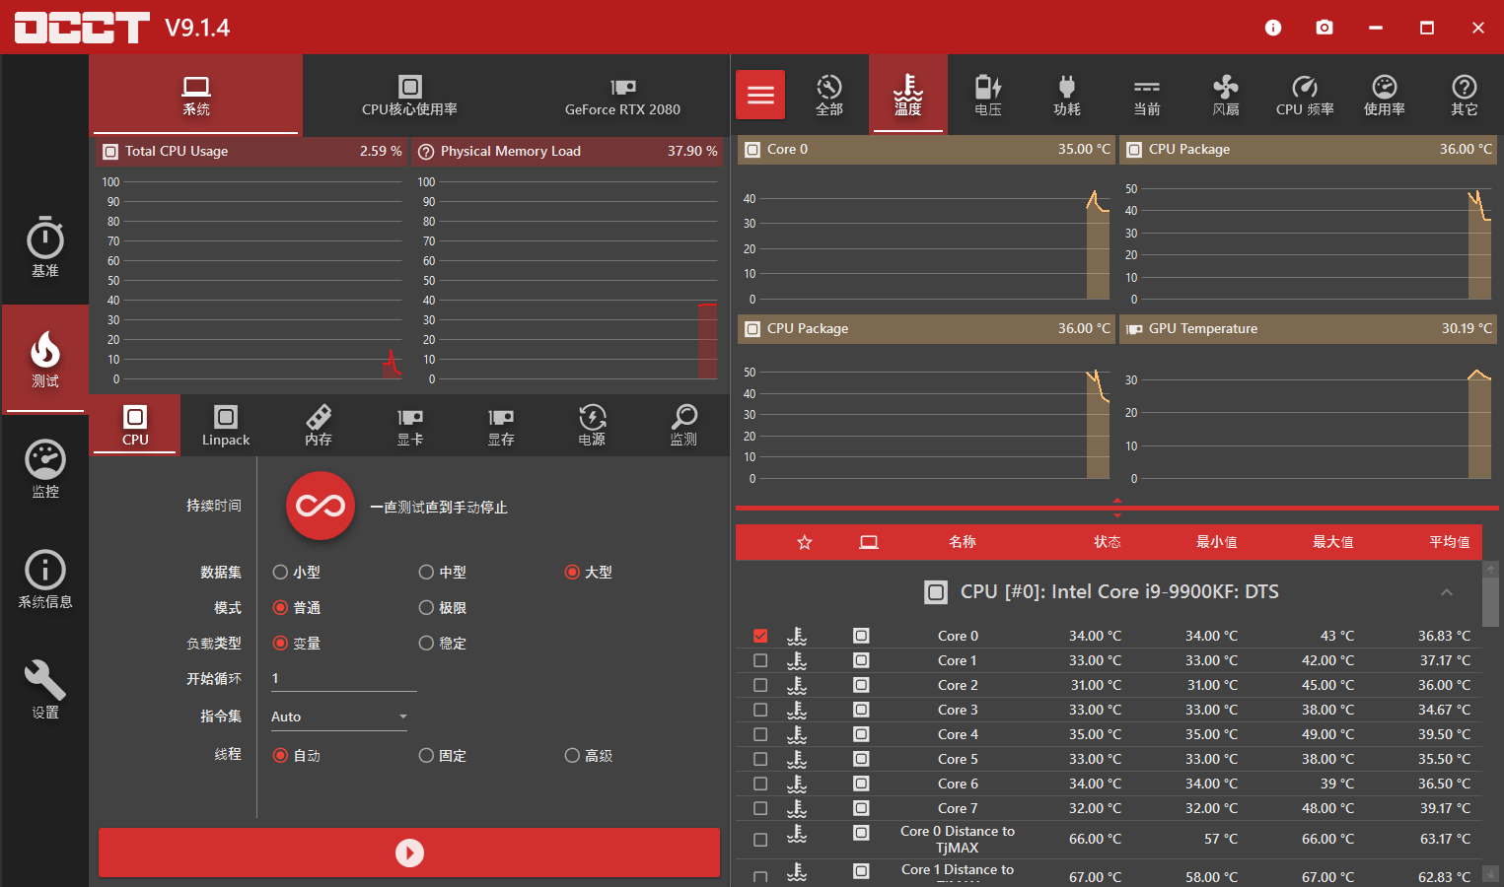Click the screenshot camera icon
Image resolution: width=1504 pixels, height=887 pixels.
pyautogui.click(x=1325, y=28)
